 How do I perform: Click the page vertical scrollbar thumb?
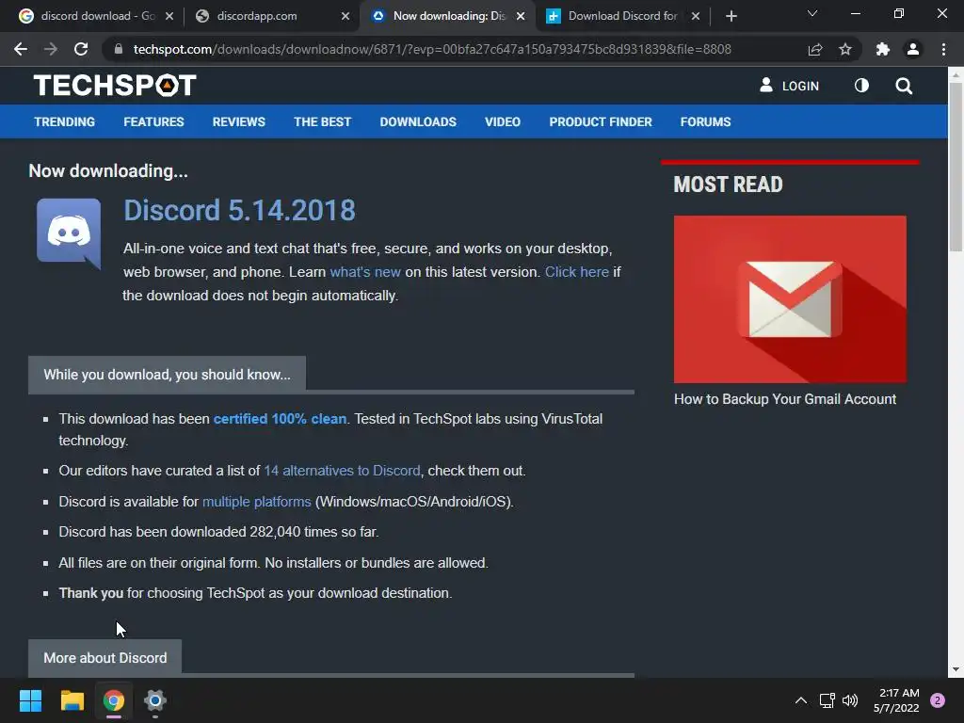click(x=956, y=166)
